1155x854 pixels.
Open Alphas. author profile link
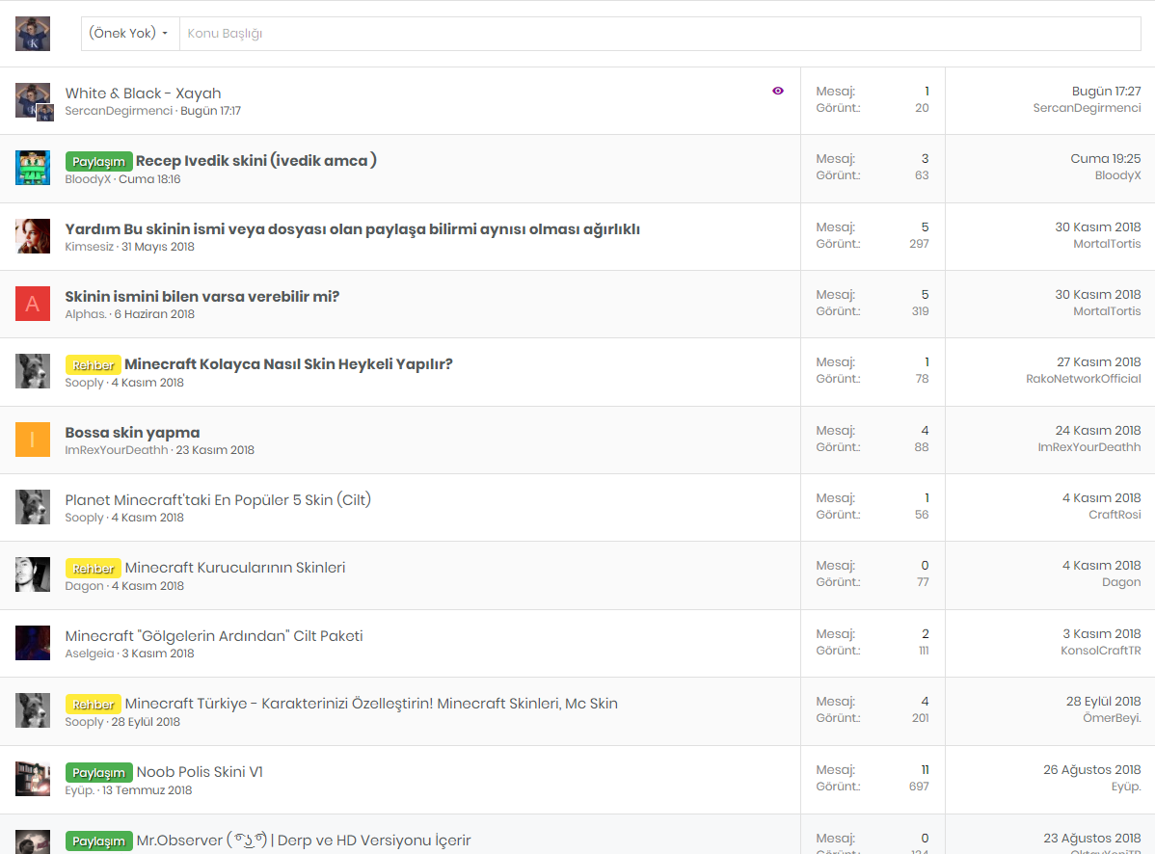click(x=86, y=314)
